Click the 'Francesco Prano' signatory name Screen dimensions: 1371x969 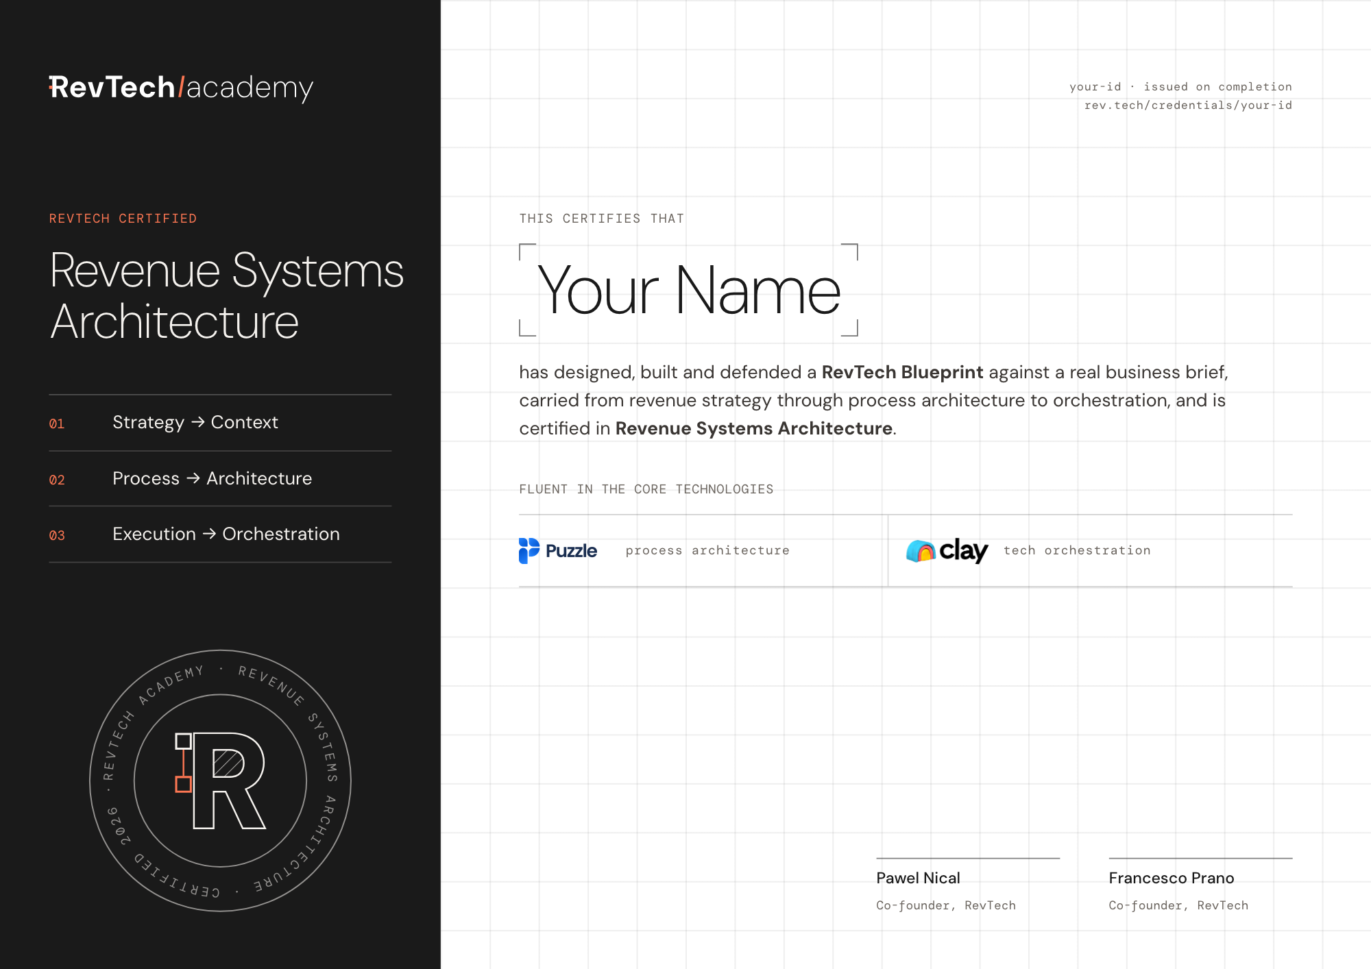[x=1172, y=878]
